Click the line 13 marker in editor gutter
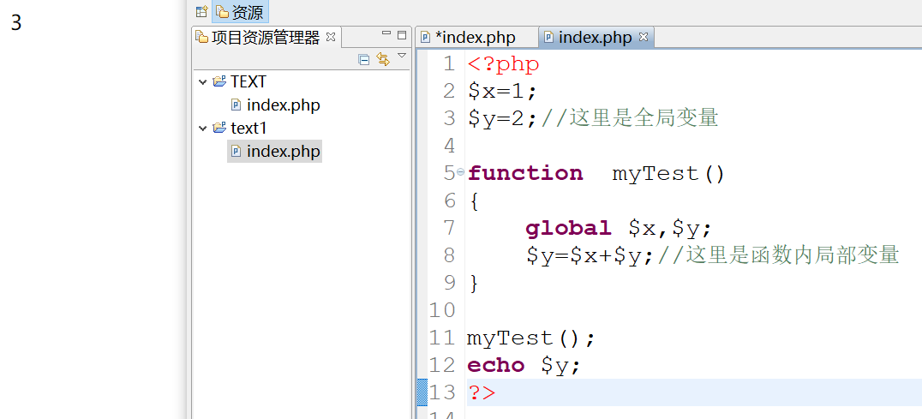This screenshot has width=922, height=419. (x=422, y=392)
